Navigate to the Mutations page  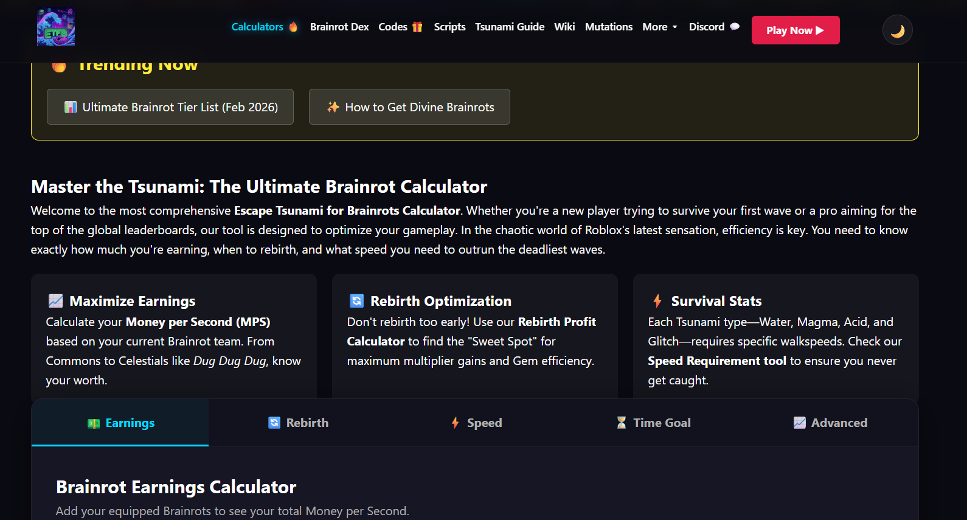pos(608,27)
